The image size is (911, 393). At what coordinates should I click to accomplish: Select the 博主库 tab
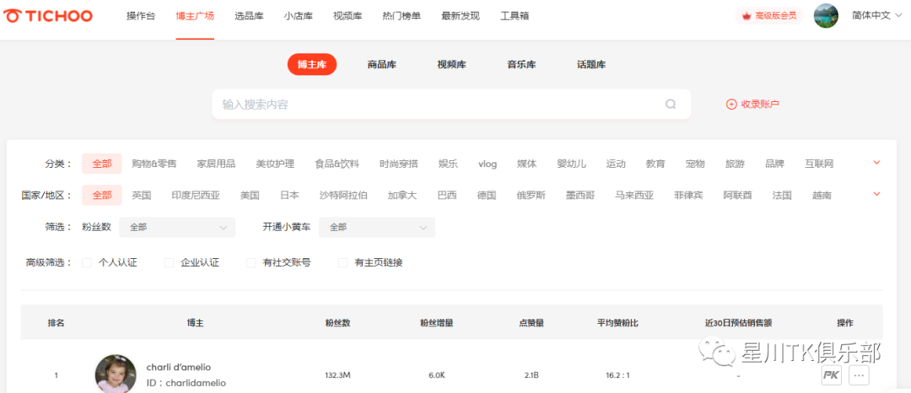click(x=312, y=64)
